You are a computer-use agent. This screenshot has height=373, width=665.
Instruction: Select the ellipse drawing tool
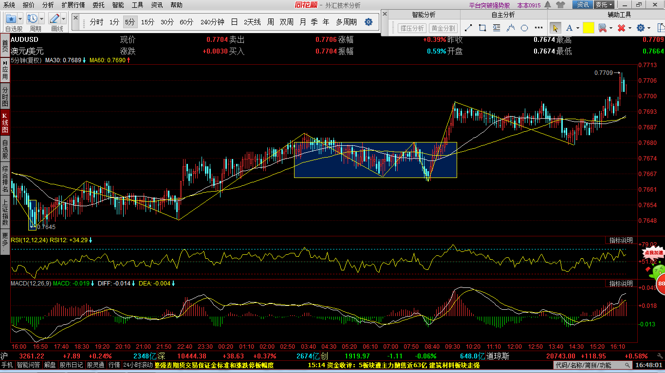tap(524, 28)
